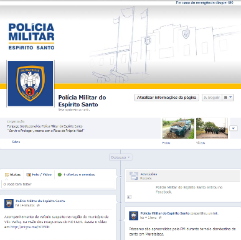Click the Fanpage Institucional description line
The height and width of the screenshot is (240, 241).
[x=45, y=126]
